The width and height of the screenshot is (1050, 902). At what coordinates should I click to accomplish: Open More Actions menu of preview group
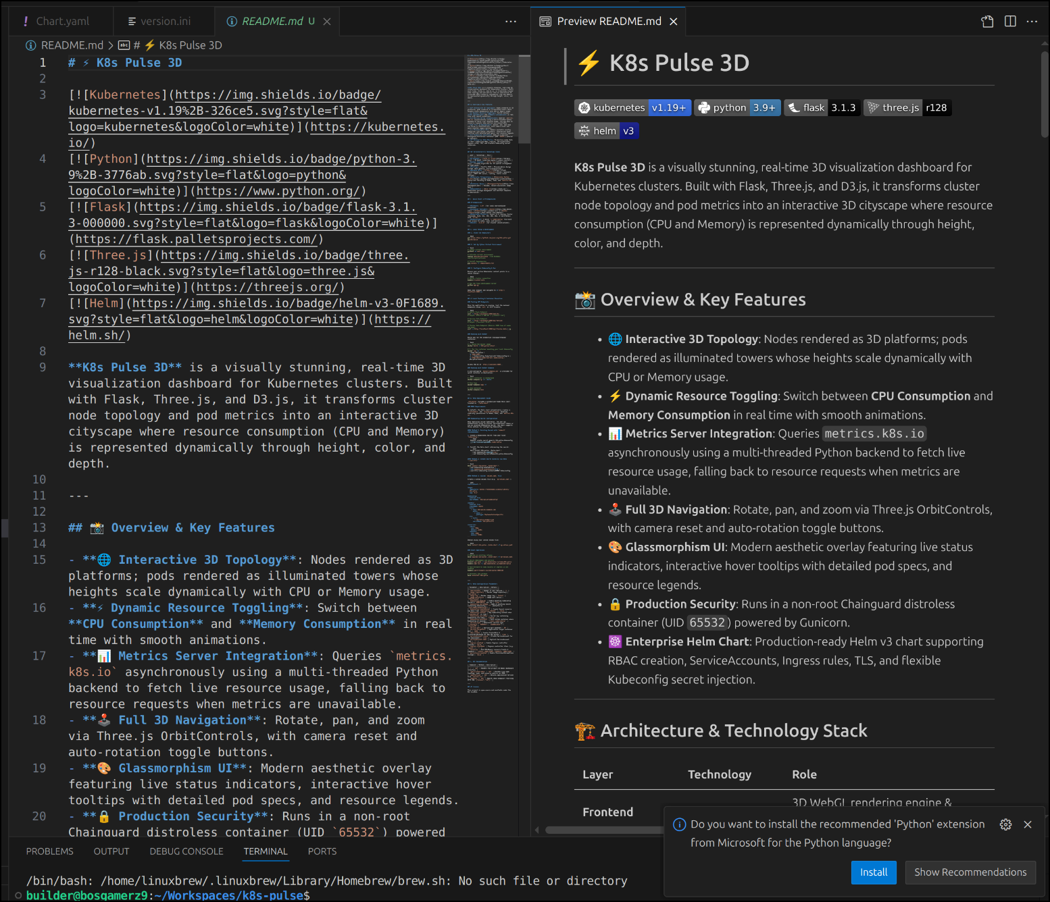click(1032, 22)
